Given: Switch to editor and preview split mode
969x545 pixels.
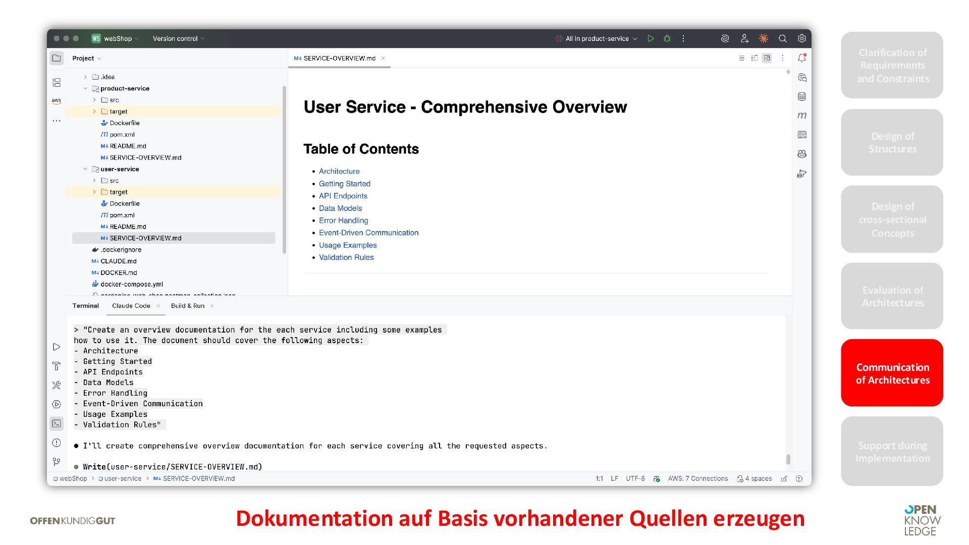Looking at the screenshot, I should click(754, 58).
